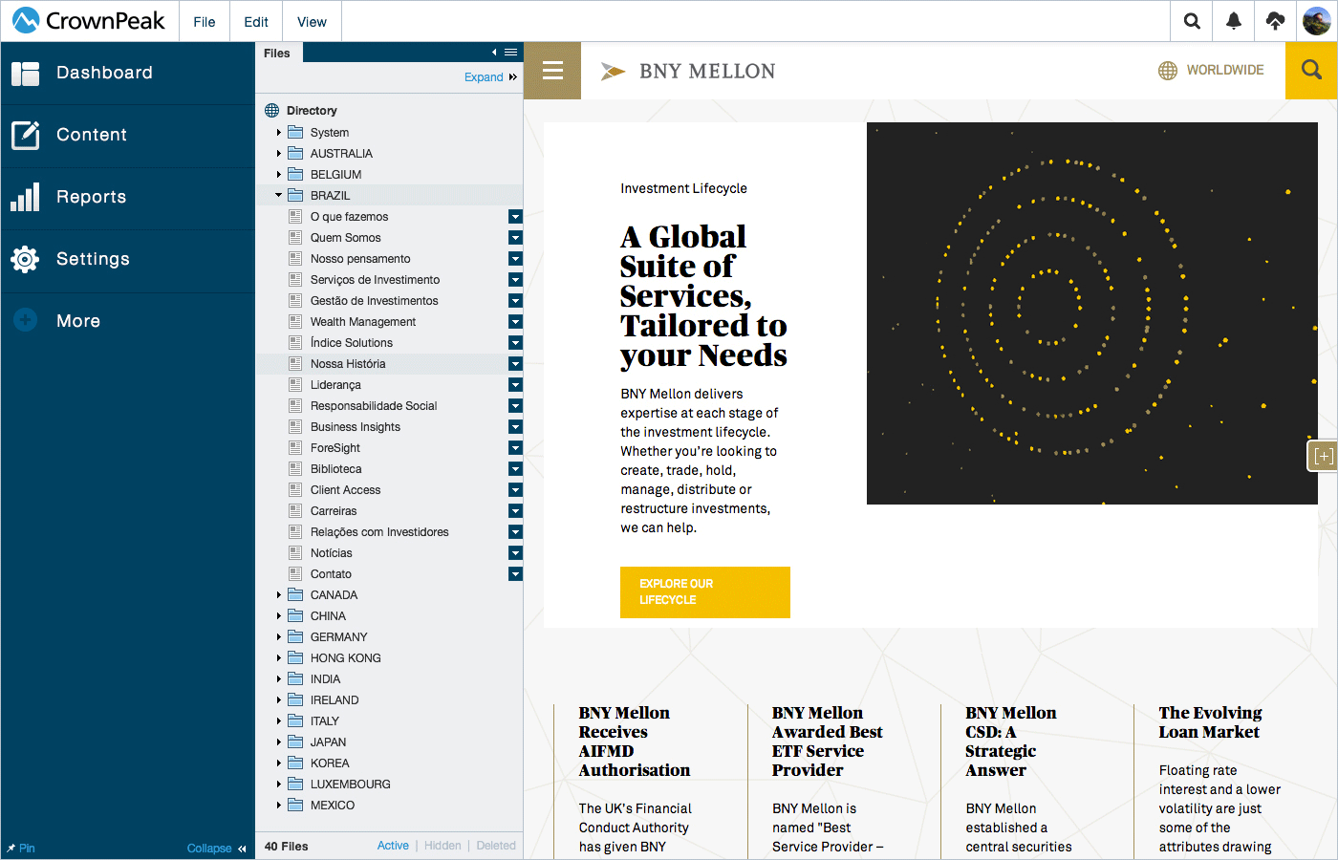Click the Directory globe icon
The height and width of the screenshot is (860, 1338).
coord(272,111)
